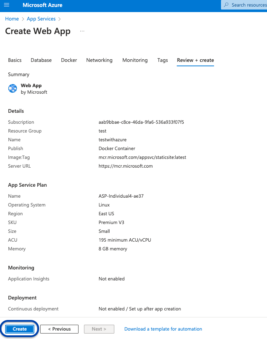This screenshot has height=339, width=267.
Task: Switch to the Tags tab
Action: [163, 60]
